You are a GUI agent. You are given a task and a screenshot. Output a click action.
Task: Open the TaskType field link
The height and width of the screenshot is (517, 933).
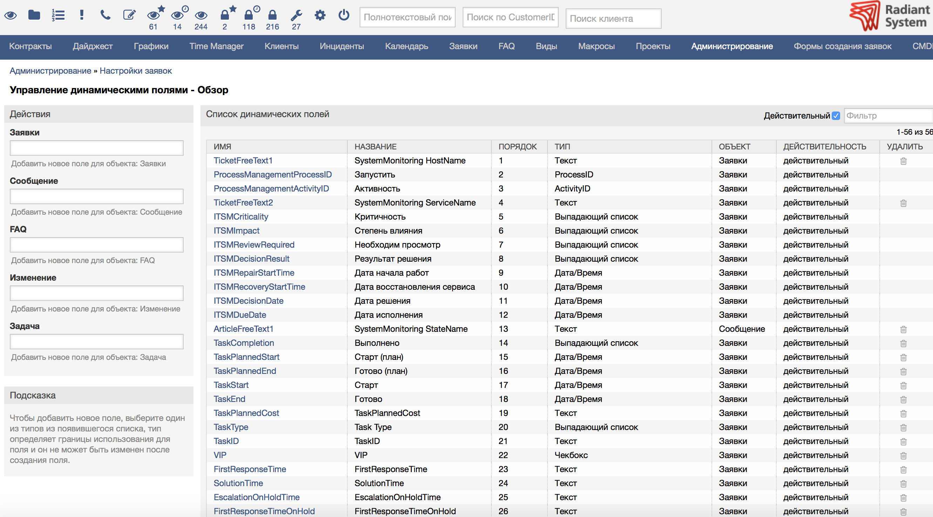coord(231,427)
